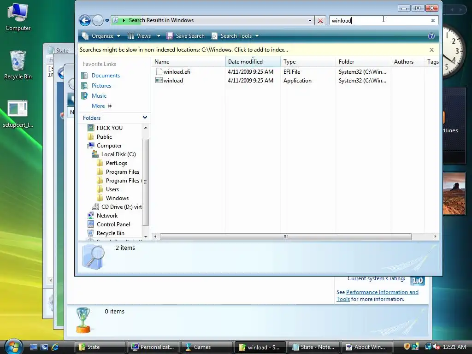This screenshot has height=354, width=472.
Task: Switch to State taskbar window
Action: click(x=100, y=347)
